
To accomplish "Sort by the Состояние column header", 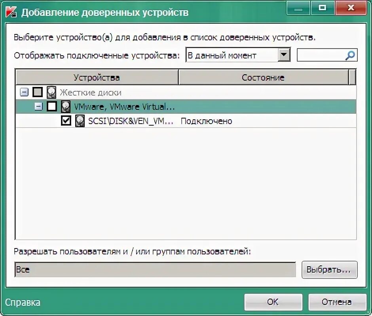I will tap(263, 77).
